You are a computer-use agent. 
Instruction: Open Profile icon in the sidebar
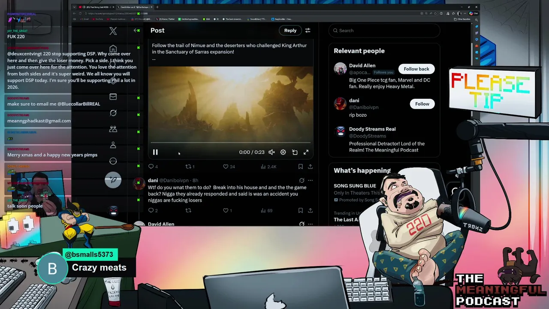click(113, 145)
